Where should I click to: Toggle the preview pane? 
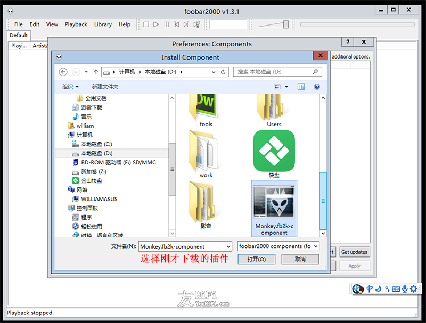point(301,87)
